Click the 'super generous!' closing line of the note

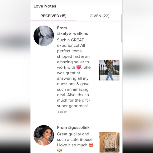(72, 106)
